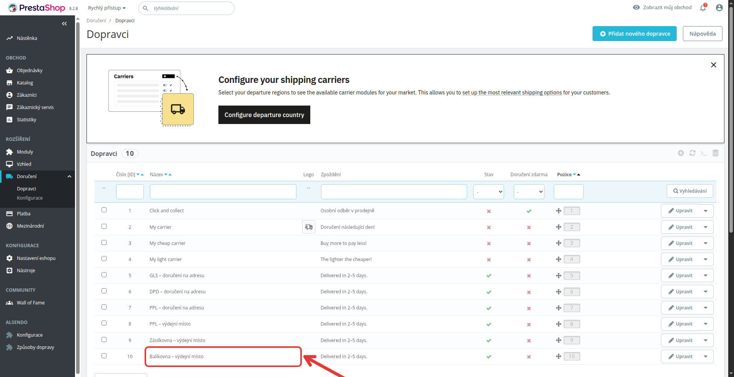Collapse the sidebar menu with double-chevron icon
The image size is (734, 377).
click(64, 24)
